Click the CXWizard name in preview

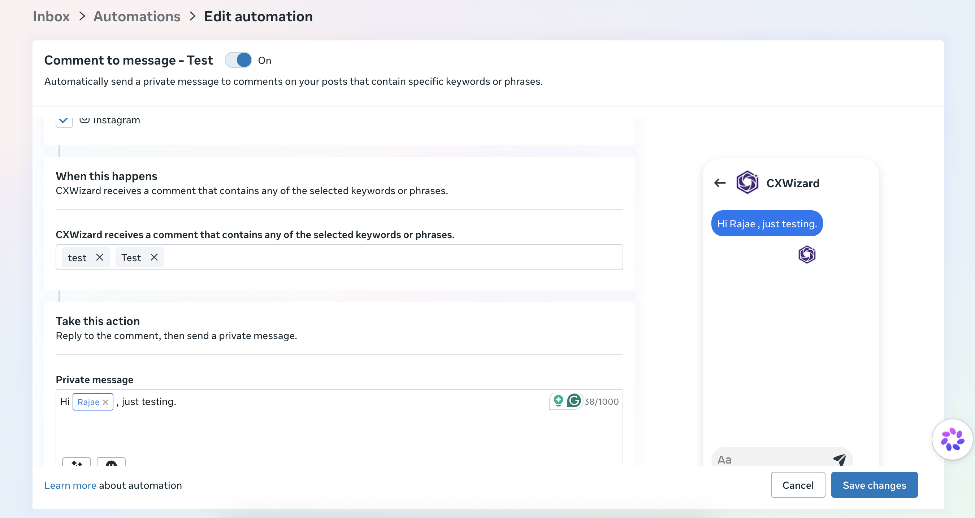tap(793, 183)
